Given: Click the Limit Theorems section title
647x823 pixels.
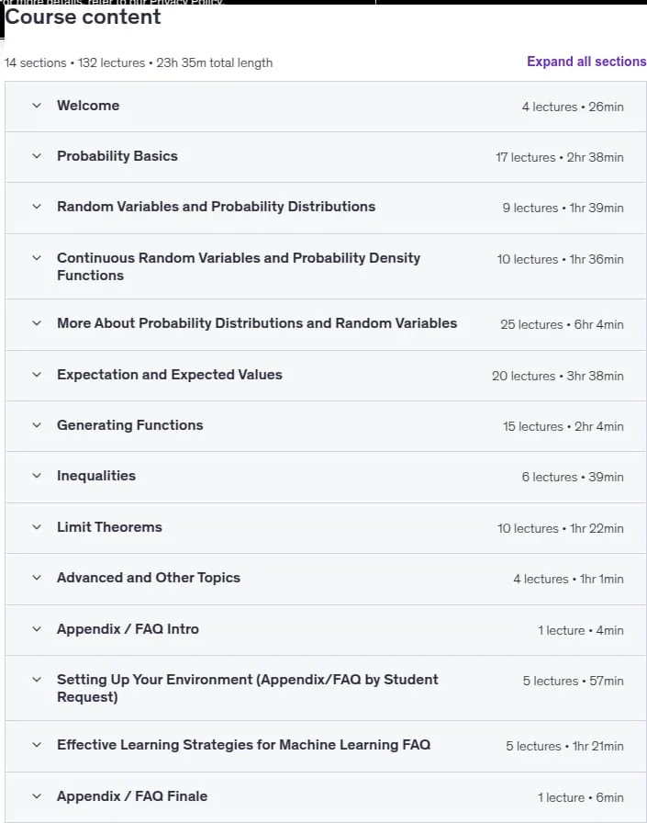Looking at the screenshot, I should point(109,527).
